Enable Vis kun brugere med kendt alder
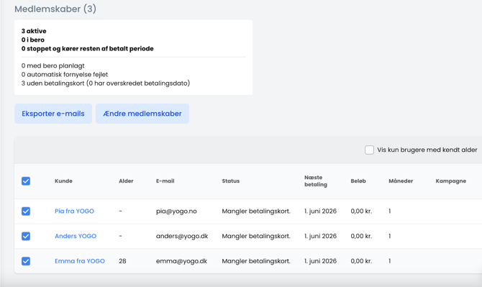Viewport: 482px width, 287px height. pyautogui.click(x=369, y=150)
